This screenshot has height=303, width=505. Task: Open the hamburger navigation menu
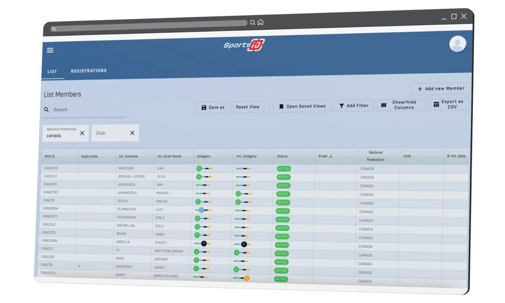pos(50,50)
